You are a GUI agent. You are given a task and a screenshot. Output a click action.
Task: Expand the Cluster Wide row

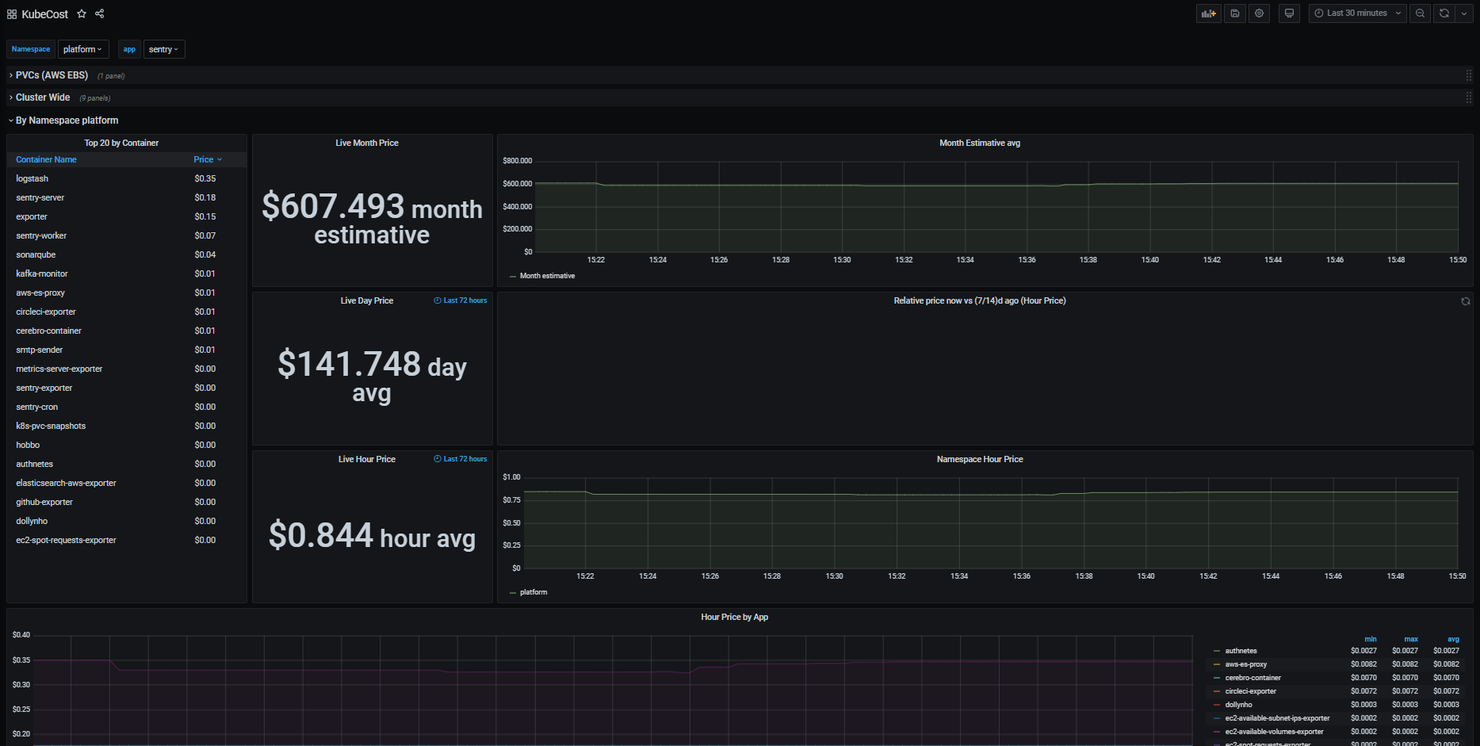43,98
